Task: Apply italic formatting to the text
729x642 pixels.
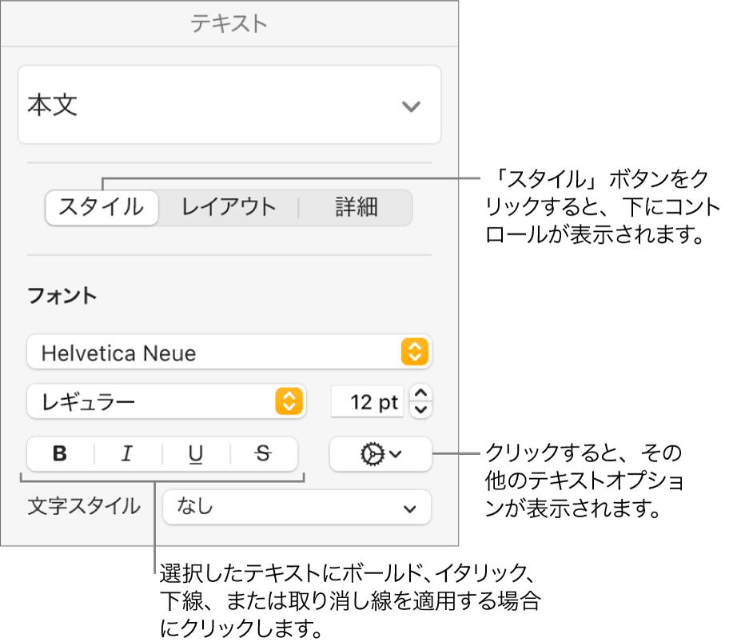Action: [125, 454]
